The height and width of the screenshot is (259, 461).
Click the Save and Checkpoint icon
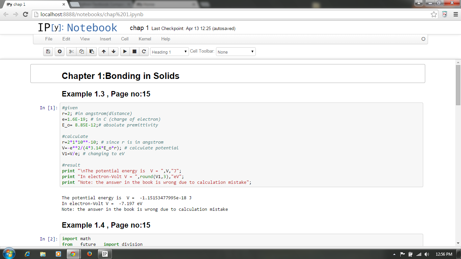(48, 52)
